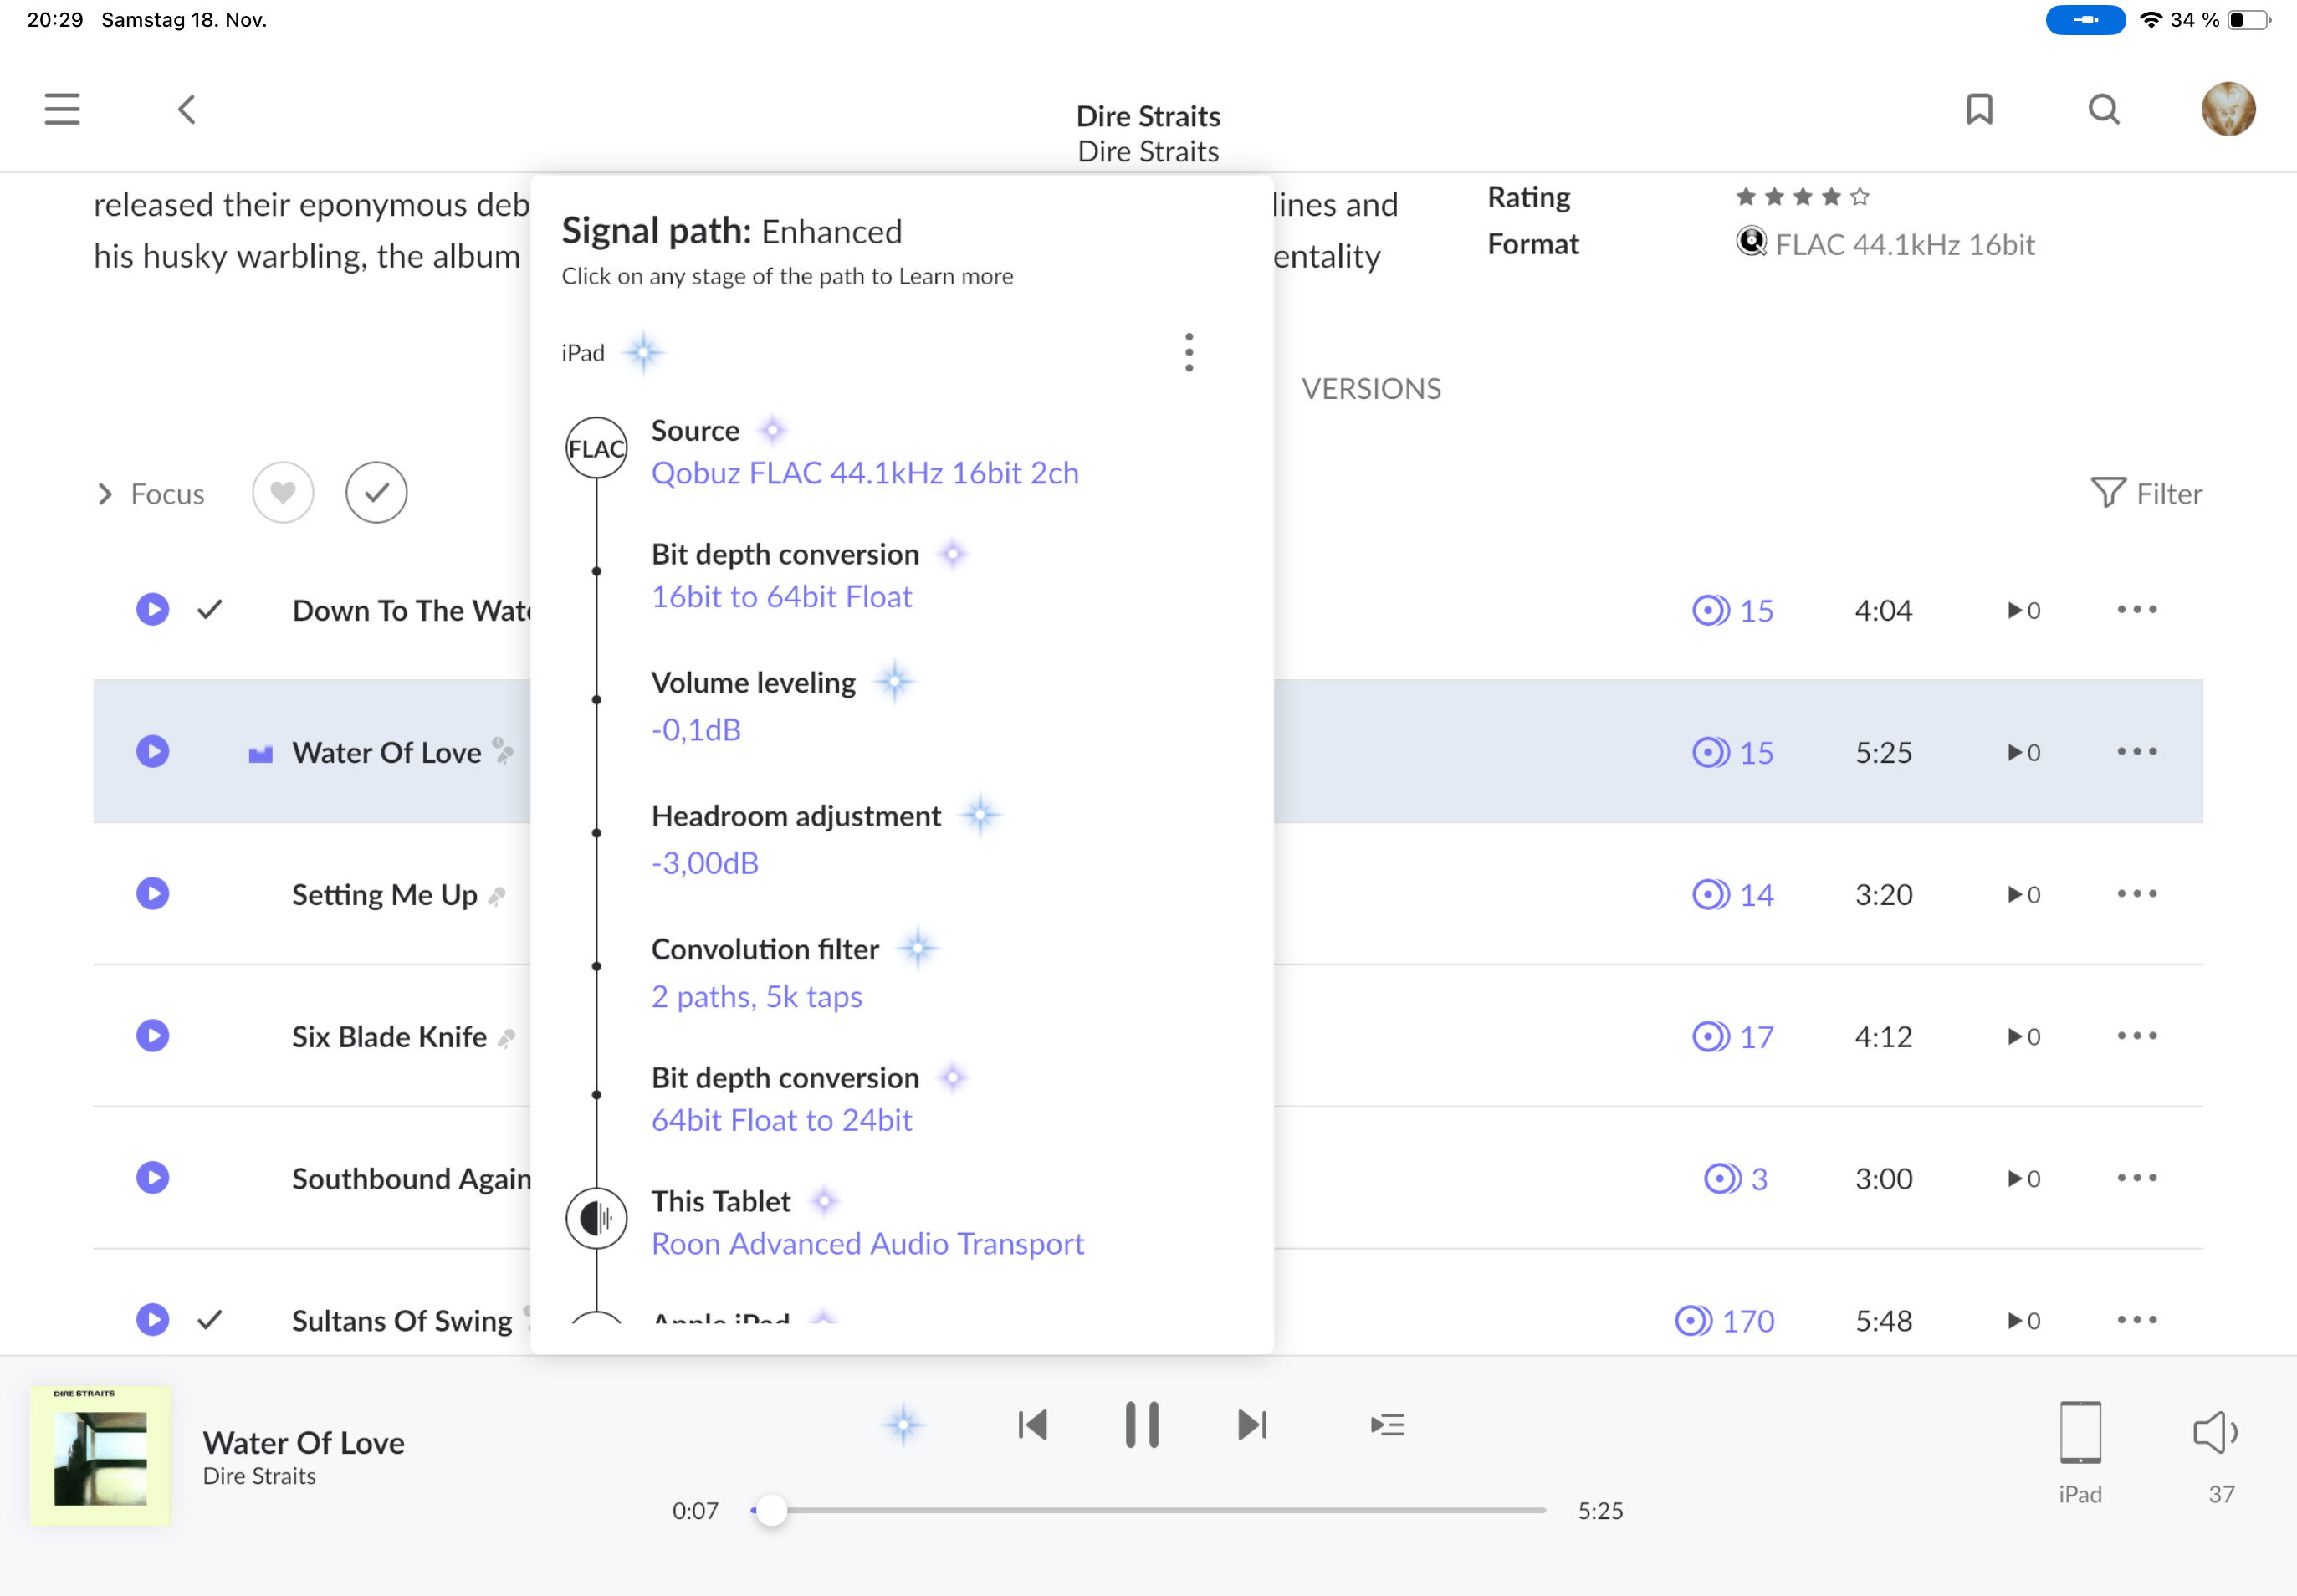Screen dimensions: 2297x1596
Task: Click the Headroom adjustment stage label
Action: (x=796, y=816)
